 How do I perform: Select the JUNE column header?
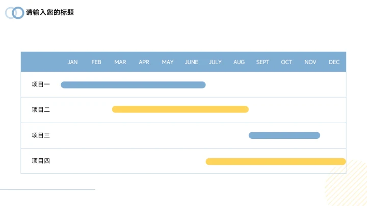point(192,62)
